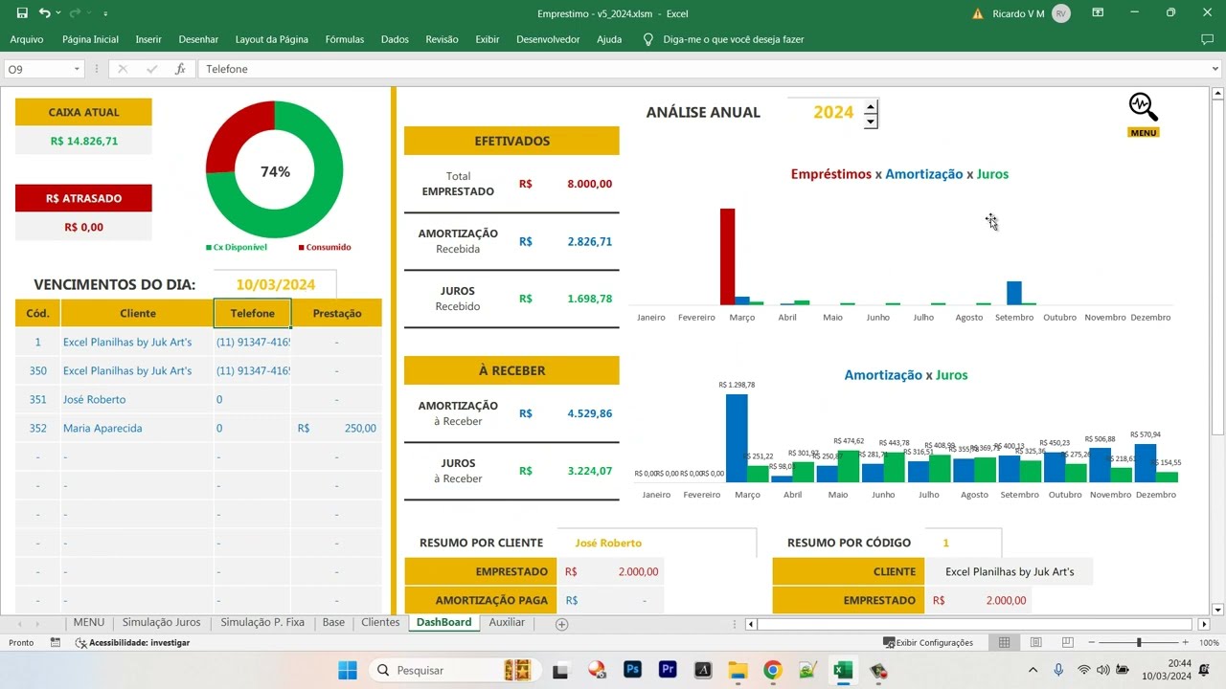Open the Arquivo menu
The image size is (1226, 689).
point(27,39)
